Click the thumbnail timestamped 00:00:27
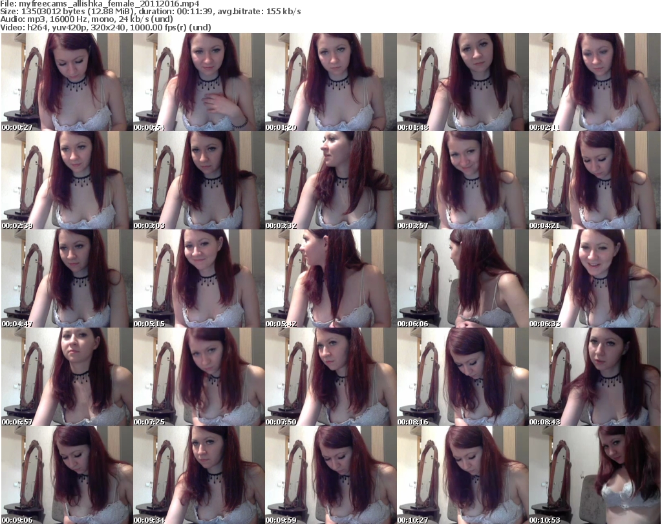The height and width of the screenshot is (524, 662). tap(67, 82)
